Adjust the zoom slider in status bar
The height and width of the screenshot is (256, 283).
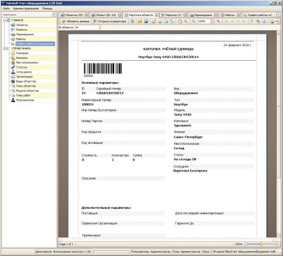coord(261,244)
